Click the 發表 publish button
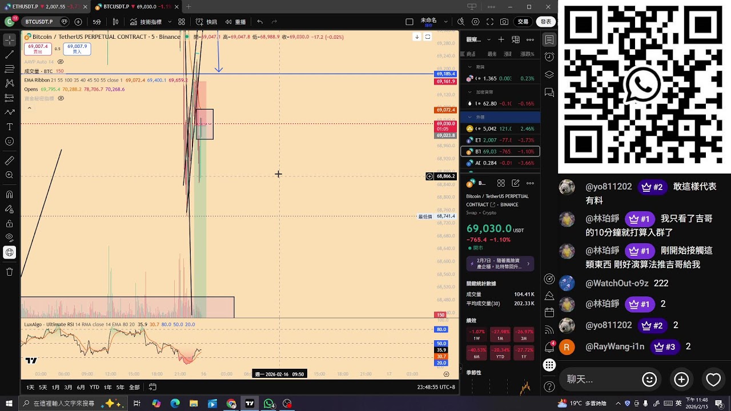Viewport: 731px width, 411px height. (546, 22)
